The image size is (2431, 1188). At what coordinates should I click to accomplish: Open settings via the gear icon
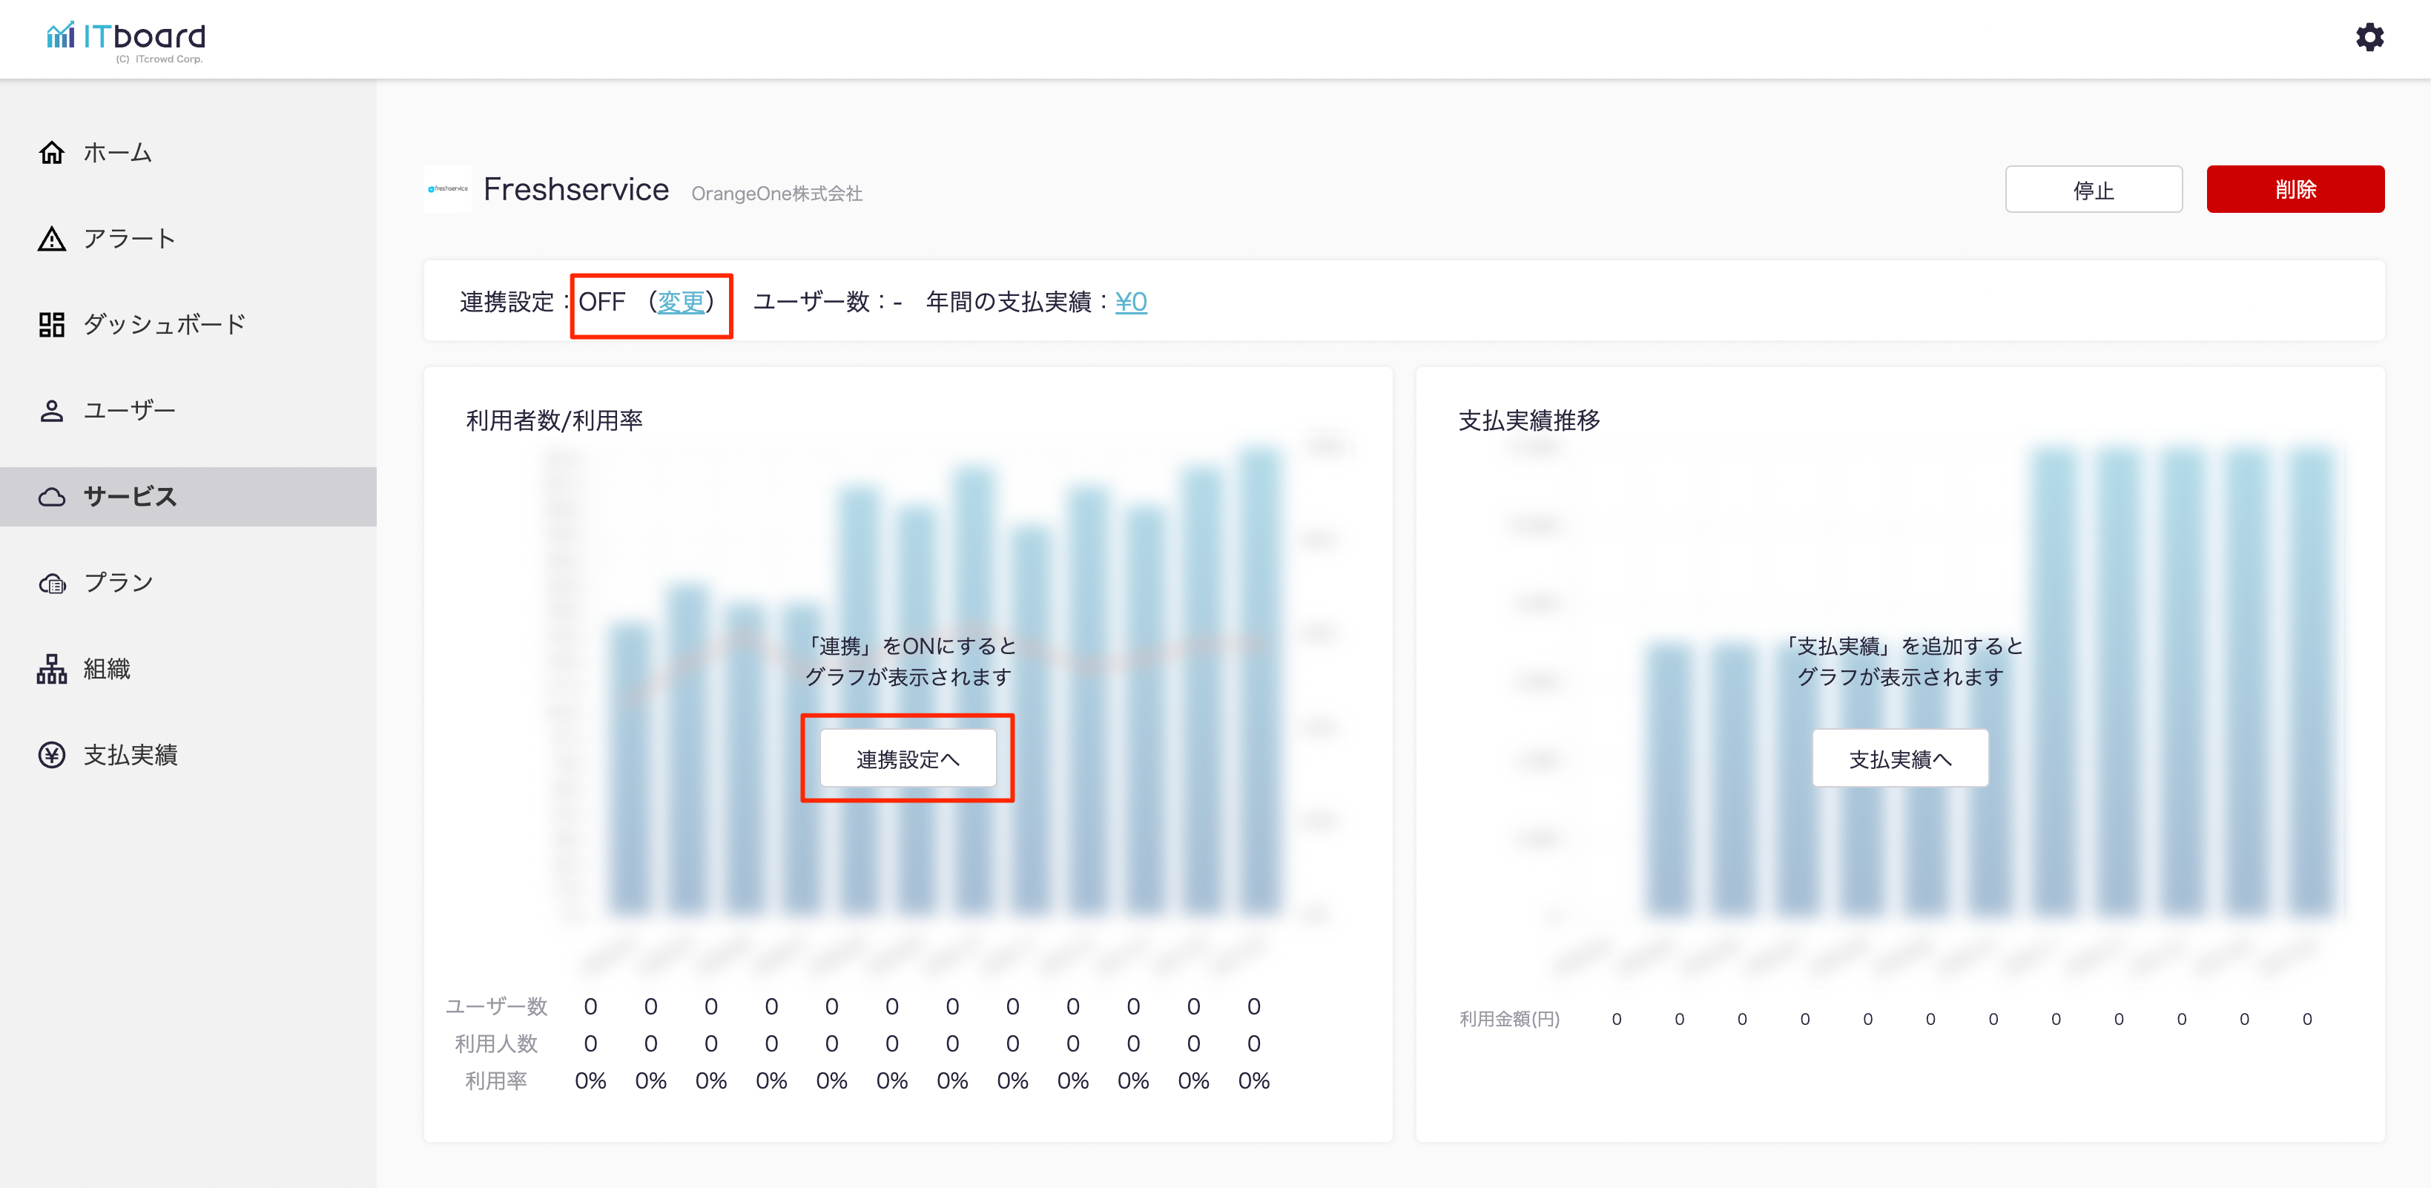point(2369,38)
